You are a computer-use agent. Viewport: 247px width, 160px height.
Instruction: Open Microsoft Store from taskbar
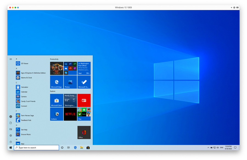88,148
